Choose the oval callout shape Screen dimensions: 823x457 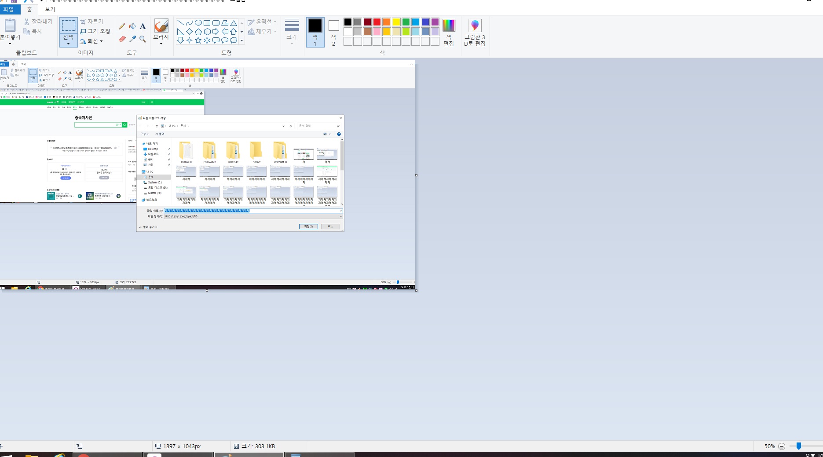tap(225, 40)
